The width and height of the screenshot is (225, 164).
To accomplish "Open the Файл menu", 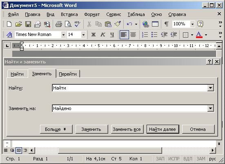I will coord(13,14).
